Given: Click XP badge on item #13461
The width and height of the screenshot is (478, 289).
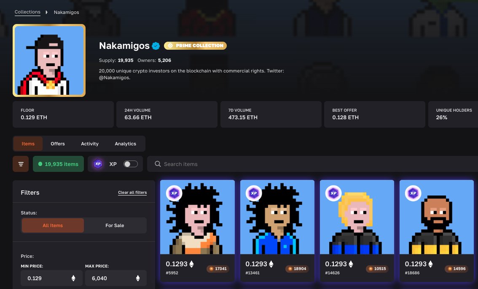Looking at the screenshot, I should pos(254,193).
